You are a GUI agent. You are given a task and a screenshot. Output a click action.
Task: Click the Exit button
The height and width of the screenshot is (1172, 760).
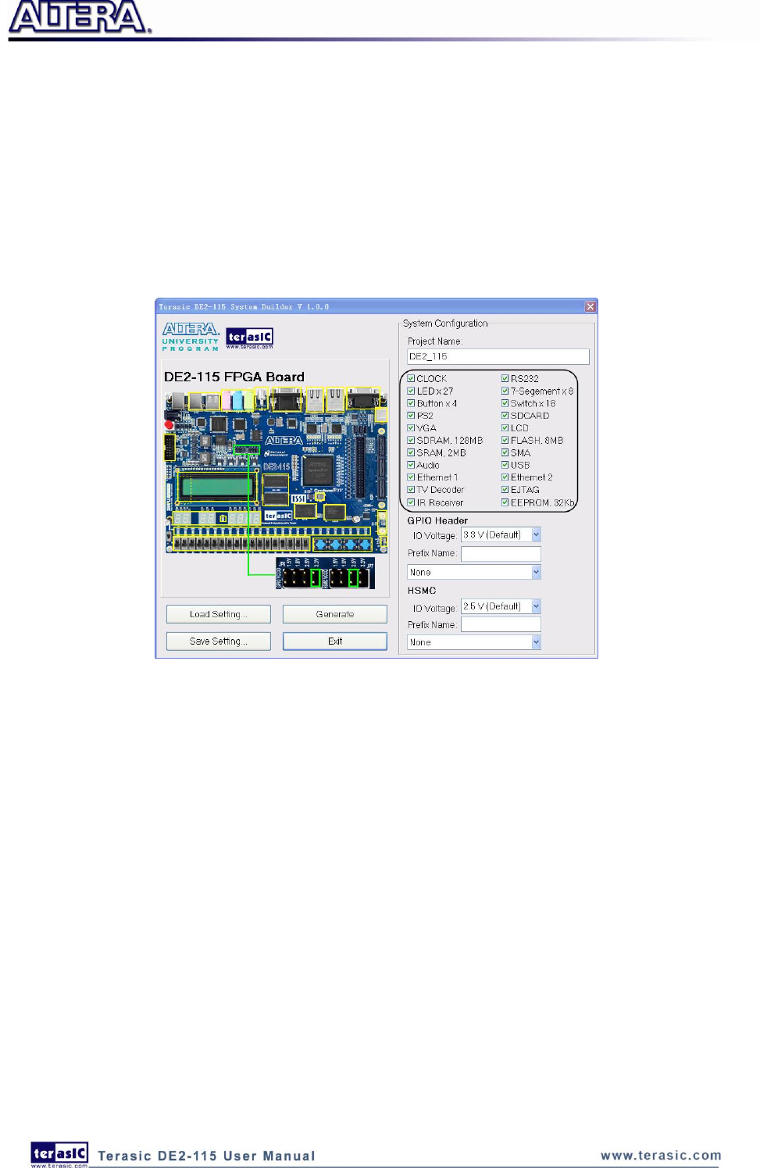coord(335,641)
